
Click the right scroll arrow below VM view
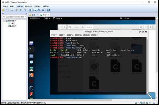[154, 100]
